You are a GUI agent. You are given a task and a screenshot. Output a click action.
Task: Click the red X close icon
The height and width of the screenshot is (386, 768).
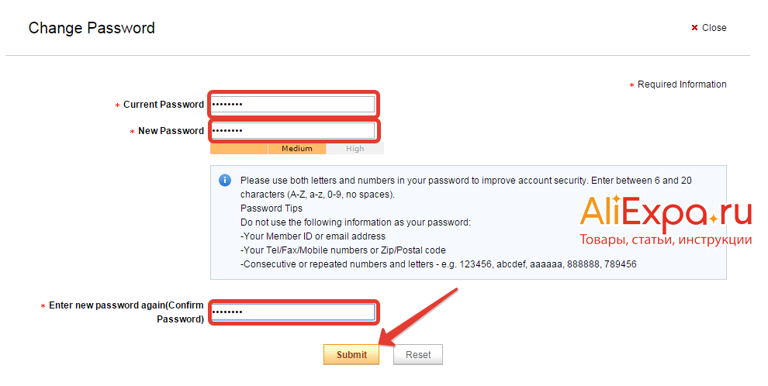[x=694, y=28]
